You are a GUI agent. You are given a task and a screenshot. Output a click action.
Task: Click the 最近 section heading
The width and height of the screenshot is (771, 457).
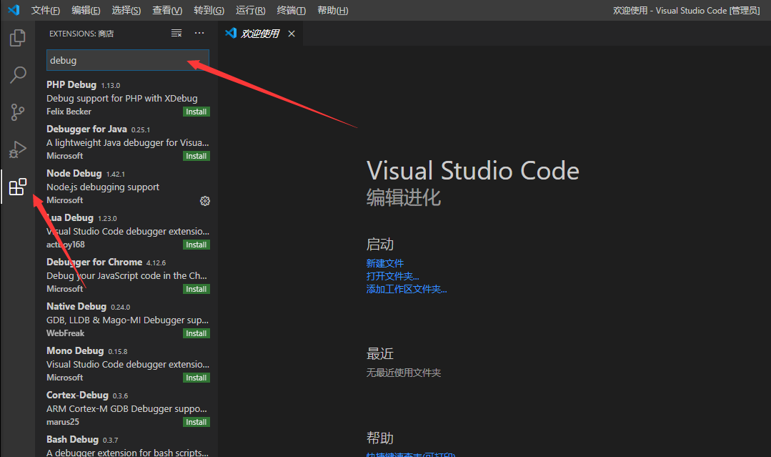[x=379, y=354]
